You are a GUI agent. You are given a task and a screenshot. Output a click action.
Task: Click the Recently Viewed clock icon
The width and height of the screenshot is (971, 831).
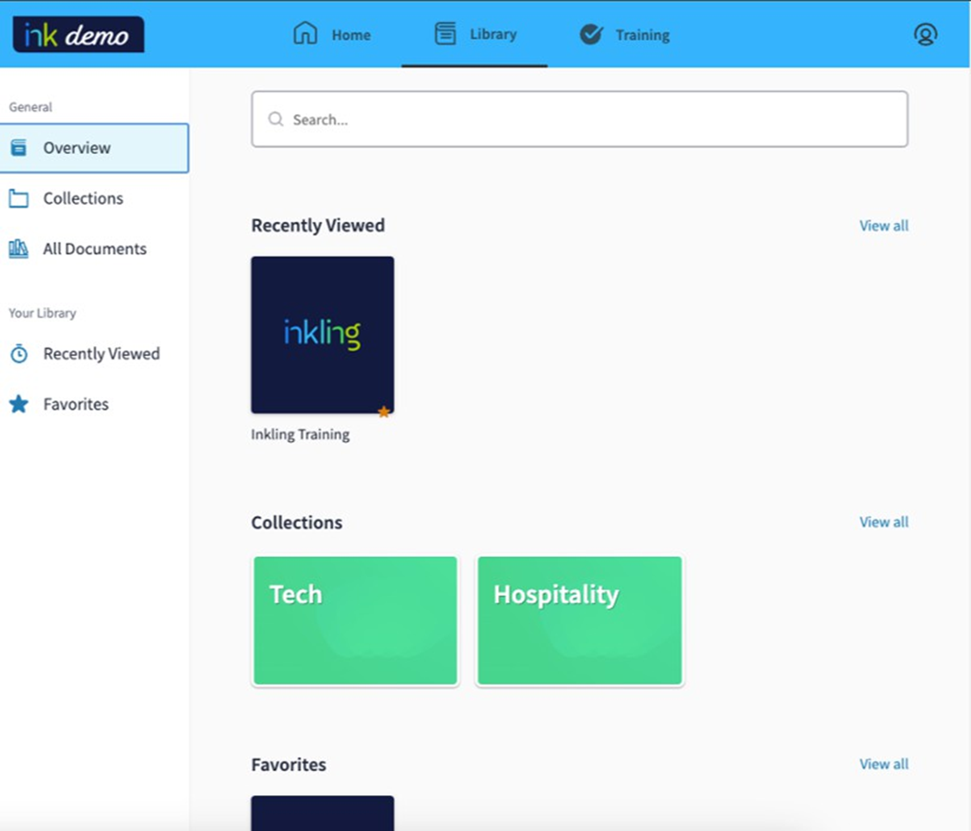pos(18,354)
